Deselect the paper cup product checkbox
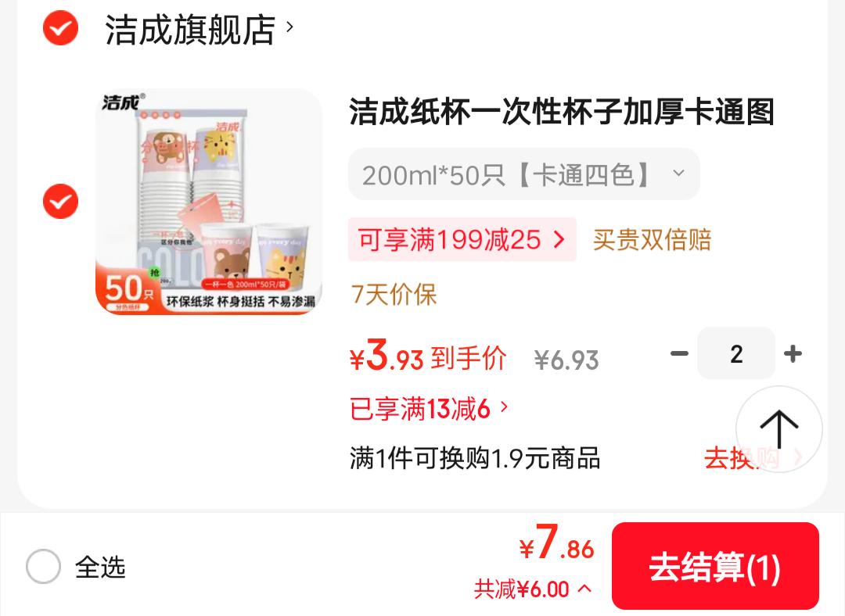This screenshot has width=845, height=616. [60, 202]
